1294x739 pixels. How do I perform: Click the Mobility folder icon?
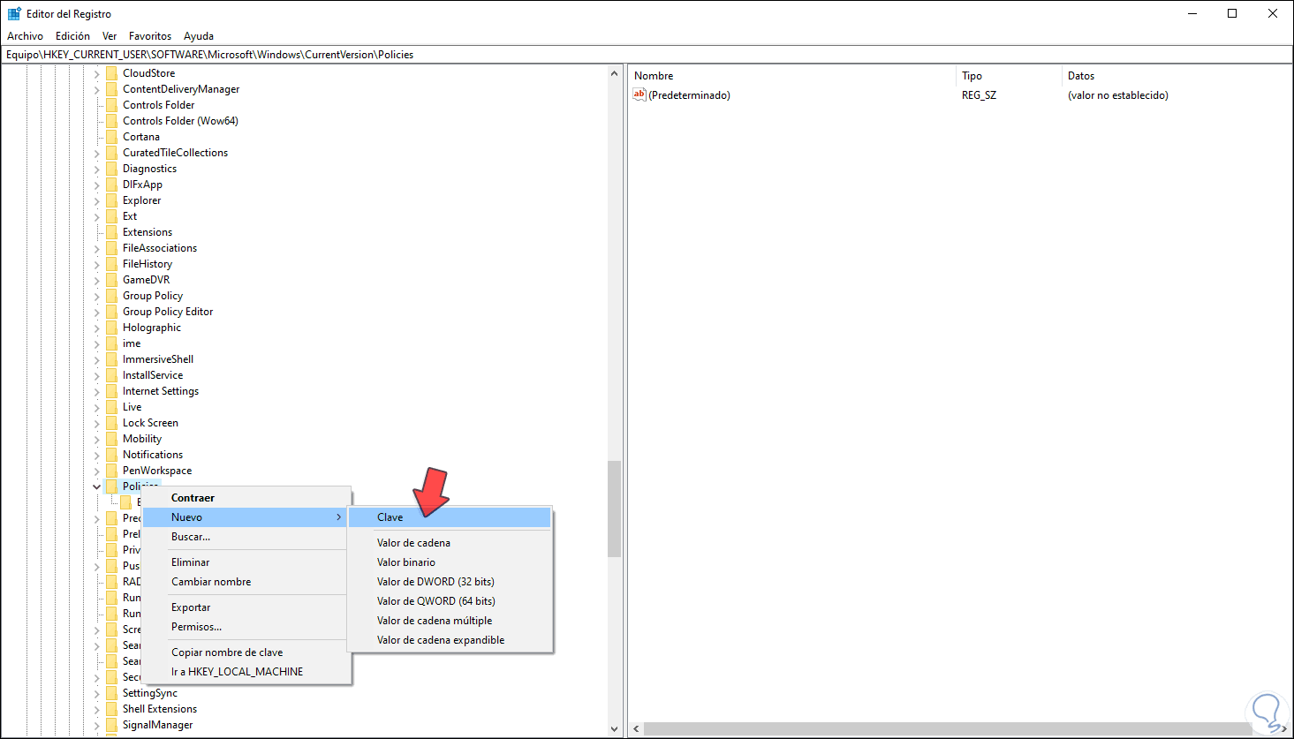[111, 439]
